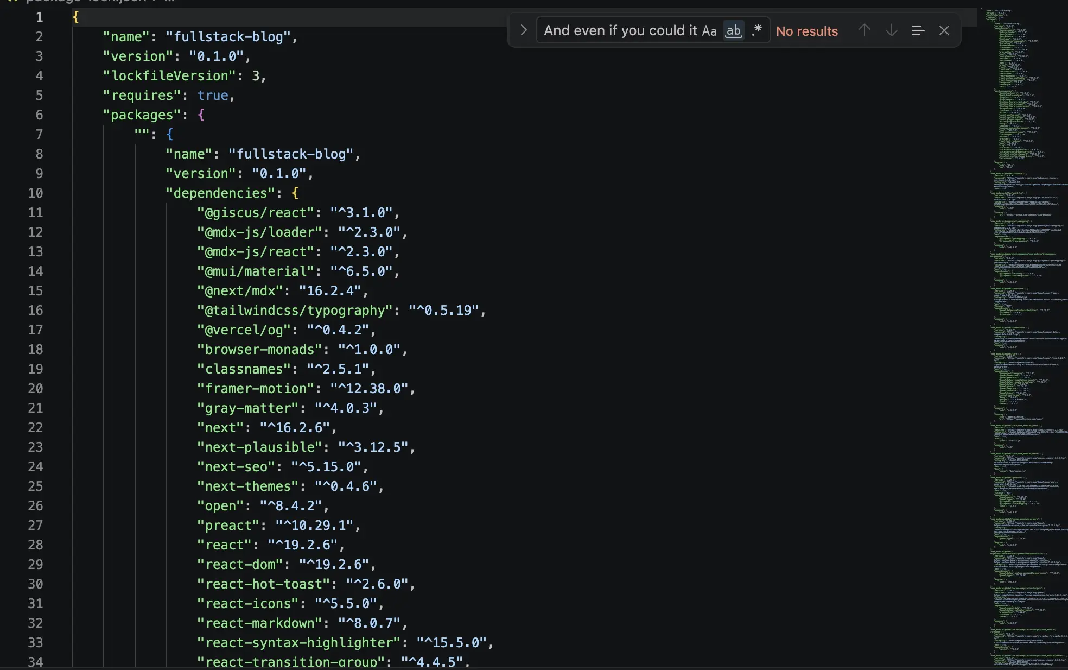1068x670 pixels.
Task: Click the "lockfileVersion" key
Action: click(169, 75)
